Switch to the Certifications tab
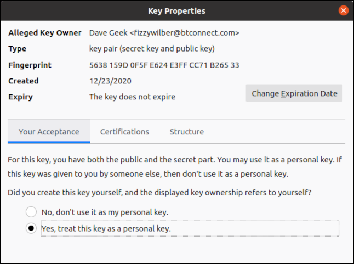Viewport: 354px width, 264px height. [x=124, y=132]
